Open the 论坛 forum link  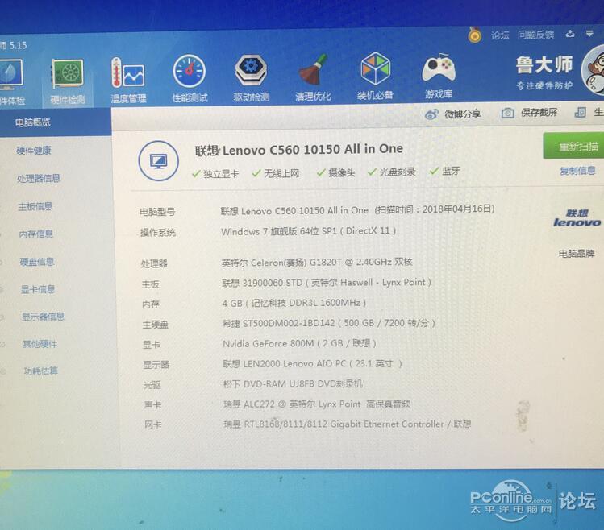point(500,35)
